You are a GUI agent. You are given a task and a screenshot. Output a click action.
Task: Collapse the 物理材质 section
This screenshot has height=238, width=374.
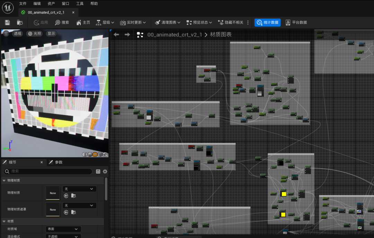[x=4, y=180]
